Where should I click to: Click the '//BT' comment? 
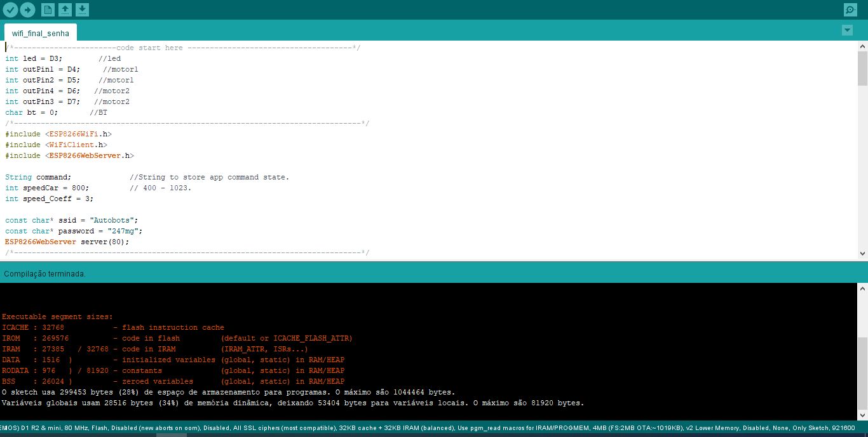click(x=98, y=112)
